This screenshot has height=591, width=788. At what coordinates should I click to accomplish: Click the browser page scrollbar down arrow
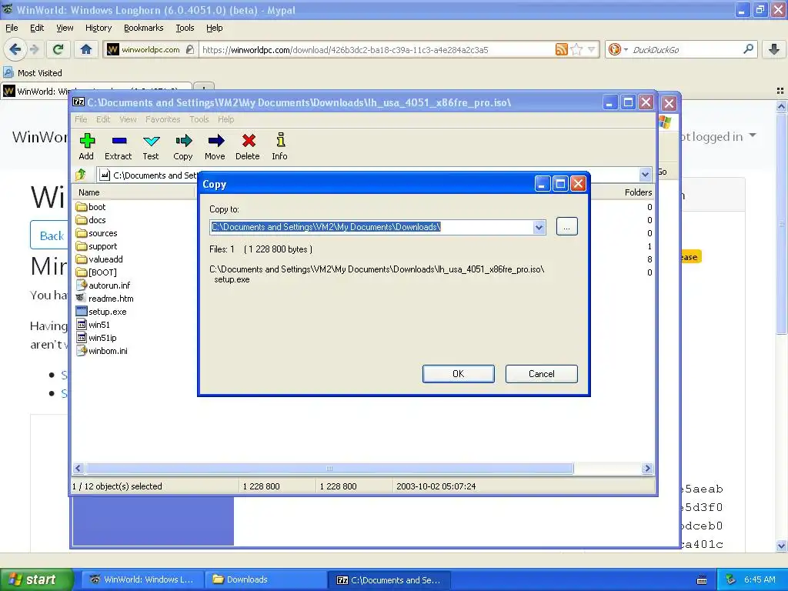click(781, 546)
